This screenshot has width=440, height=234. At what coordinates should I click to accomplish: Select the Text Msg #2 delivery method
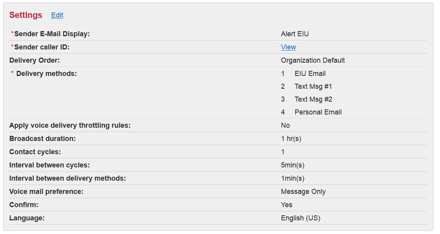pyautogui.click(x=313, y=99)
